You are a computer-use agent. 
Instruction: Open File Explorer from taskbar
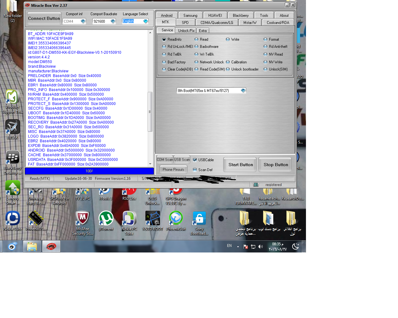[x=32, y=247]
